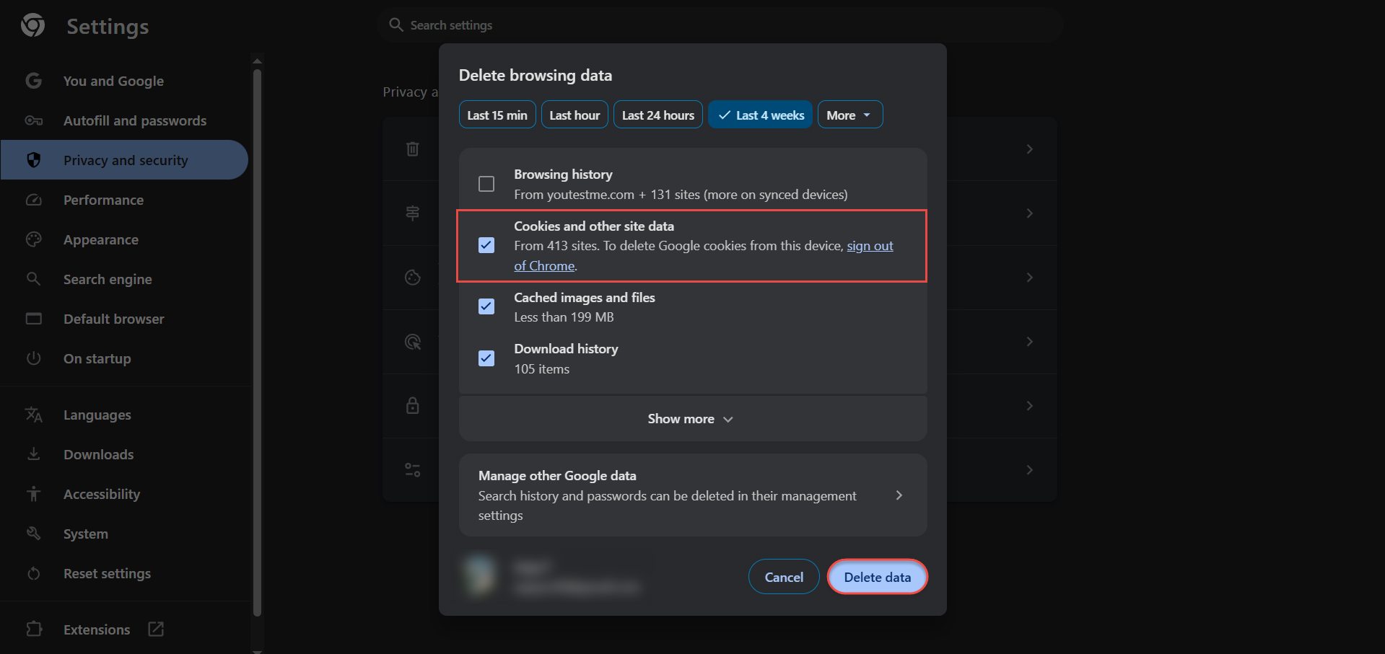Click the Languages translate icon

coord(34,415)
